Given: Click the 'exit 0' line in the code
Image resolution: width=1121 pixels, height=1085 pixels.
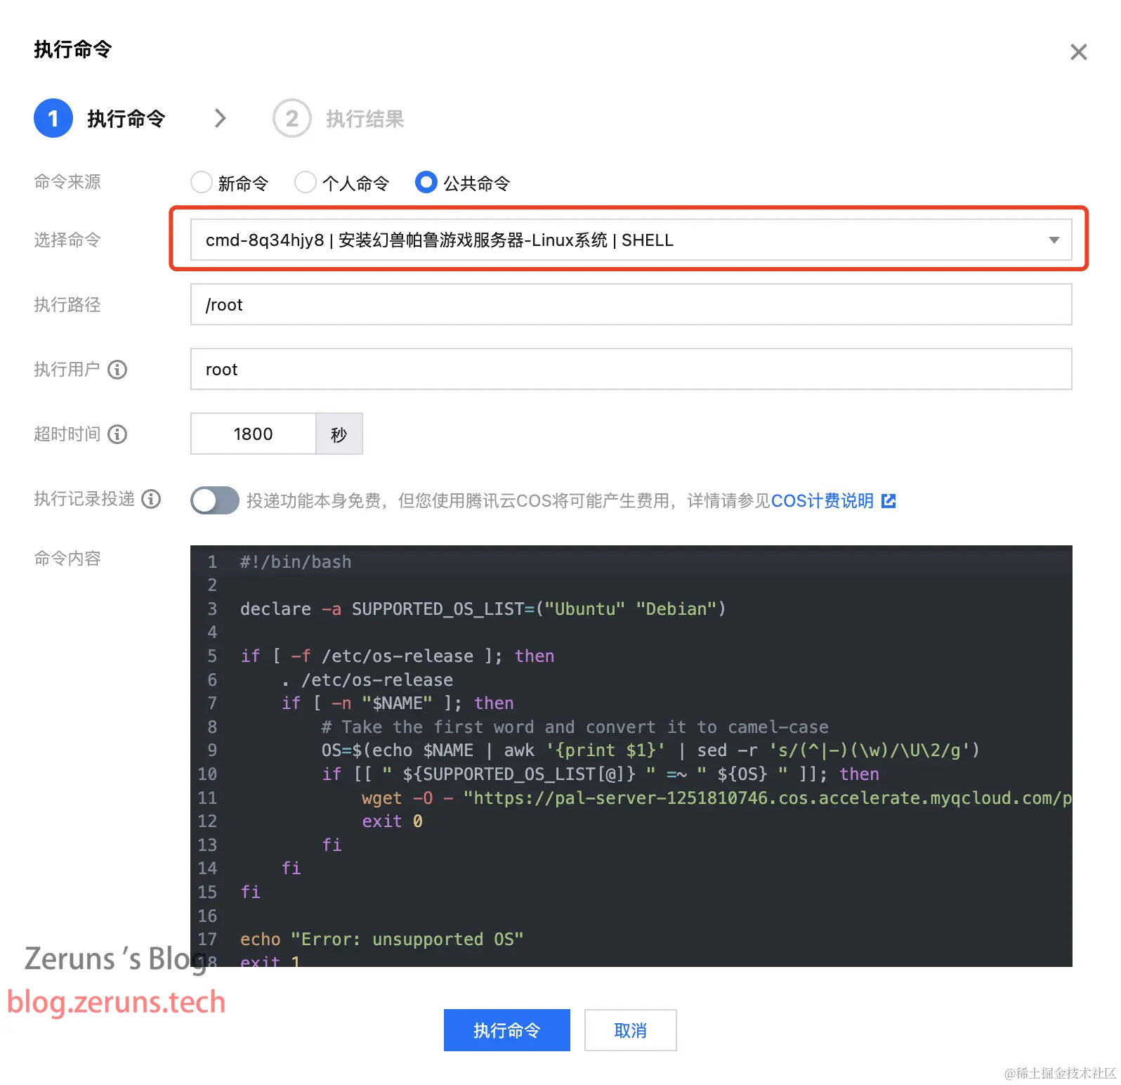Looking at the screenshot, I should (x=392, y=821).
